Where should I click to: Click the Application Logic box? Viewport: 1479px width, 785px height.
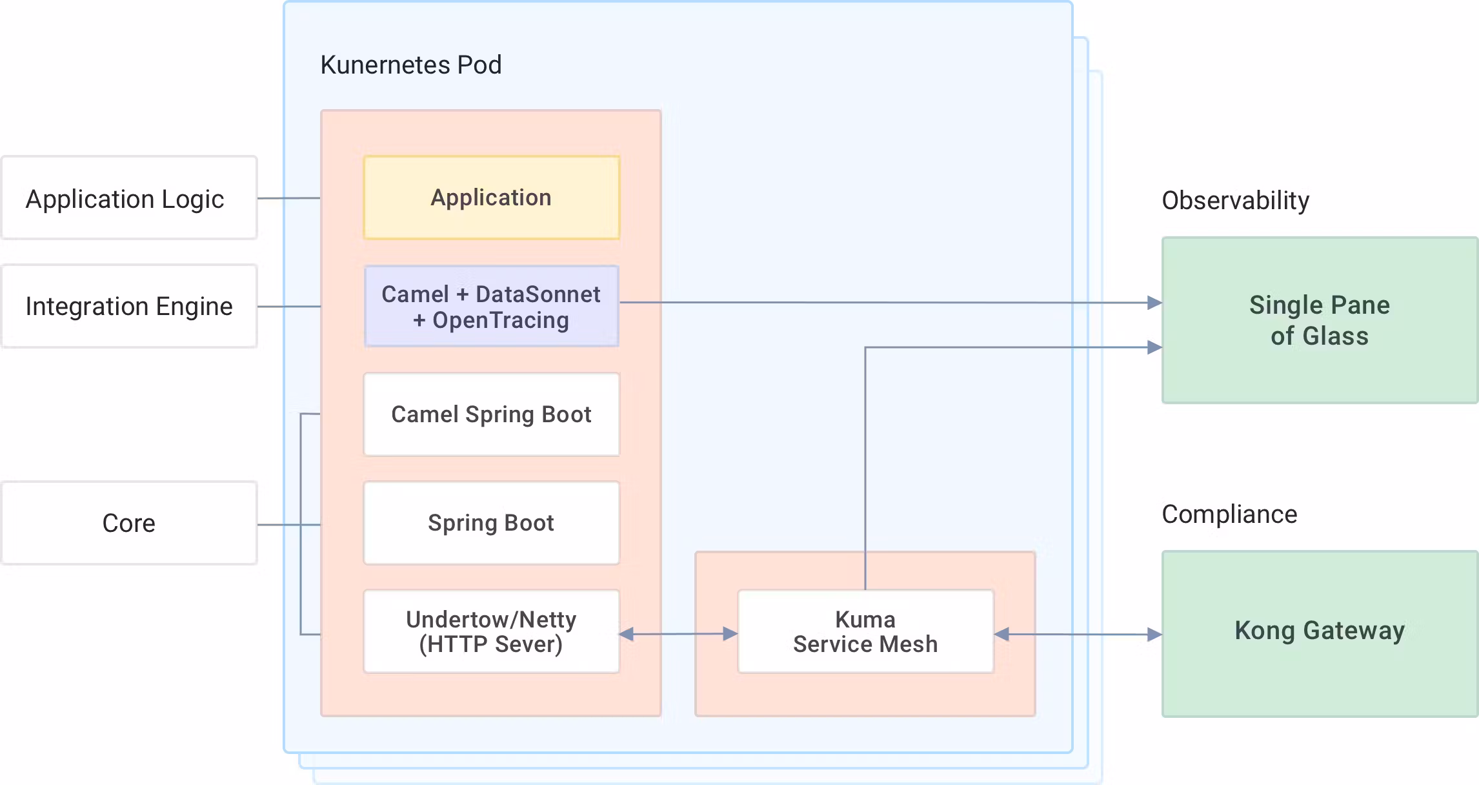(128, 198)
